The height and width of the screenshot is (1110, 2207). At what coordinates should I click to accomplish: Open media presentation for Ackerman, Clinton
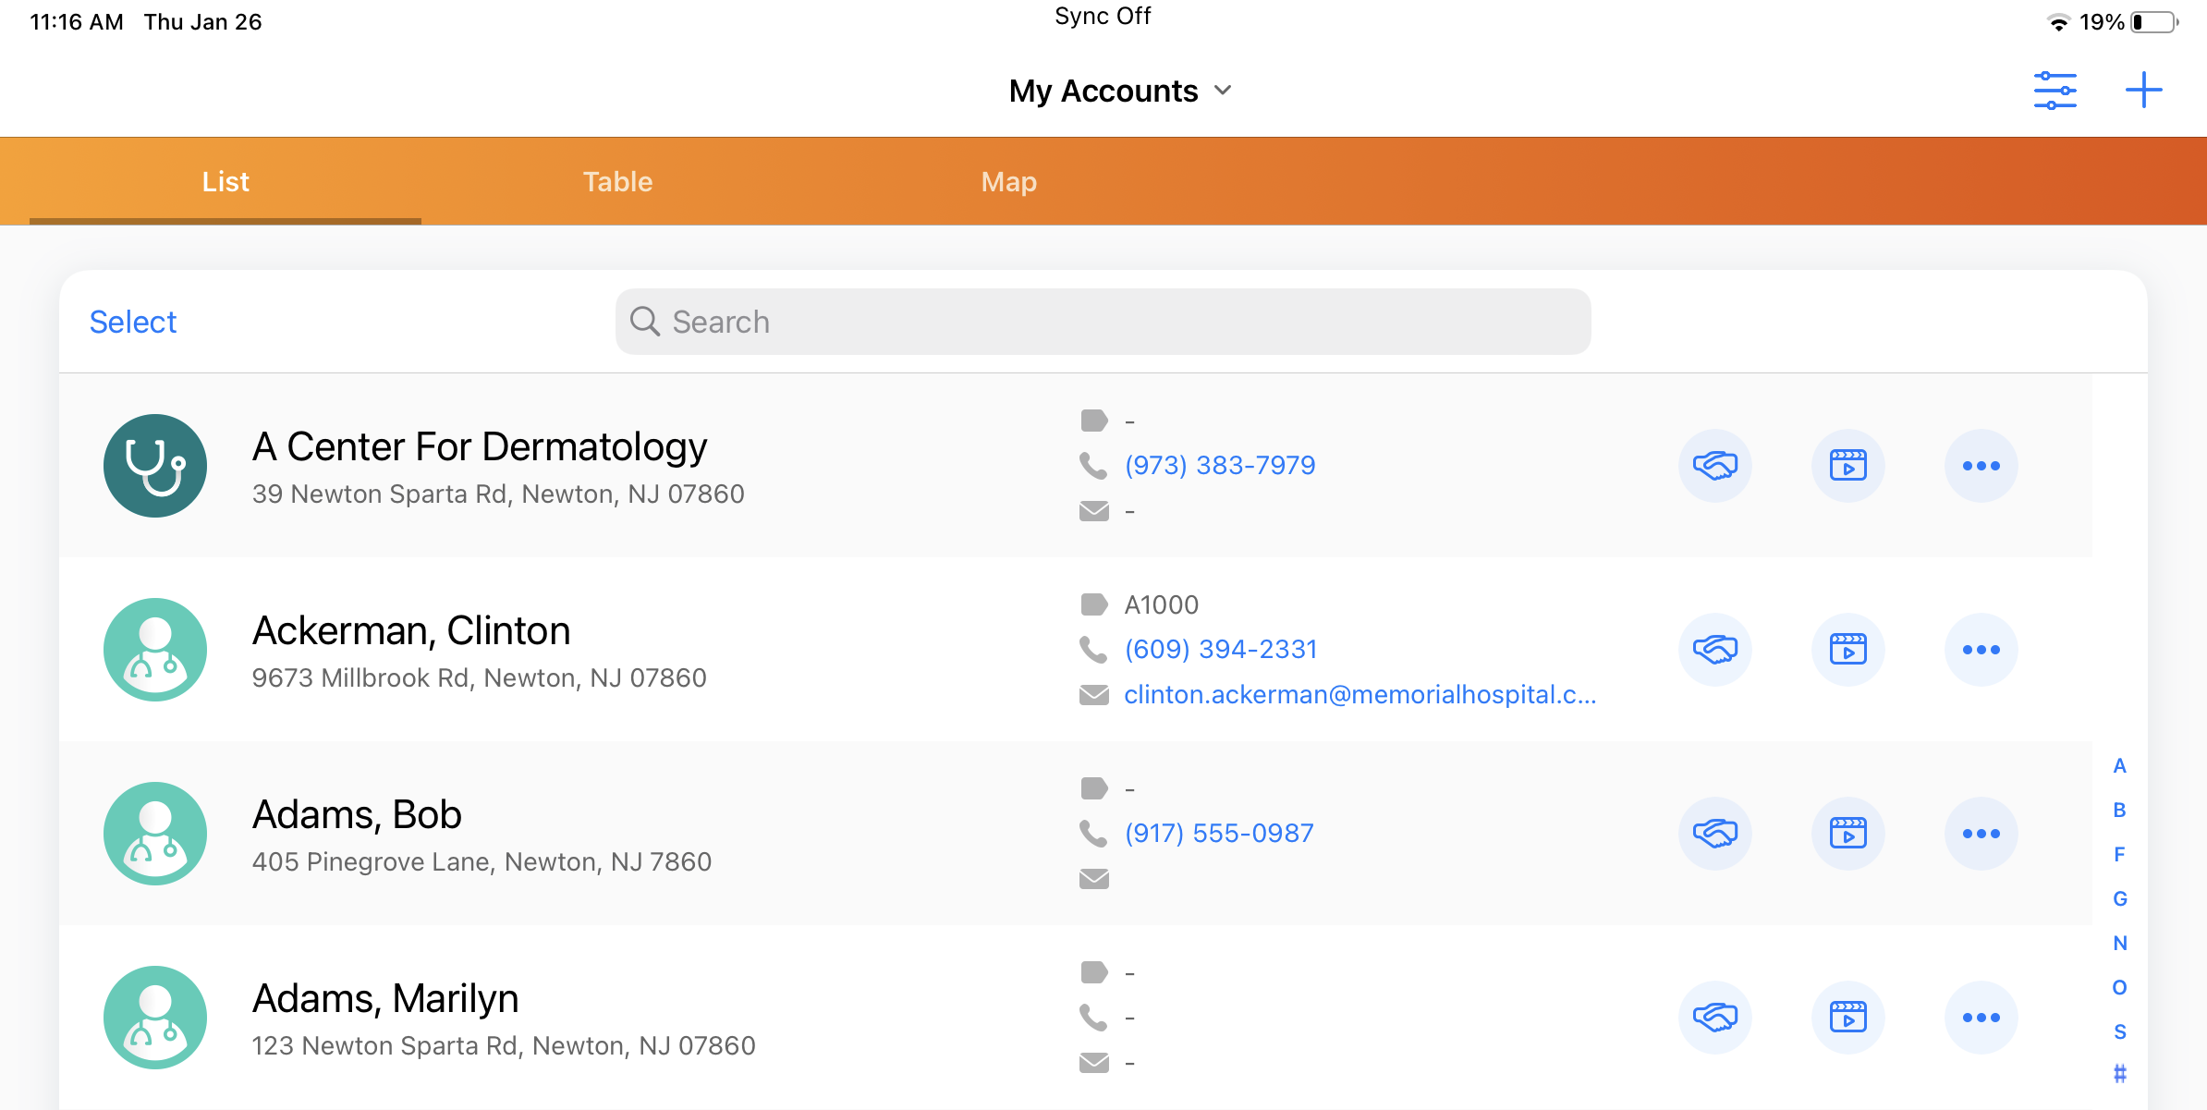(x=1847, y=650)
